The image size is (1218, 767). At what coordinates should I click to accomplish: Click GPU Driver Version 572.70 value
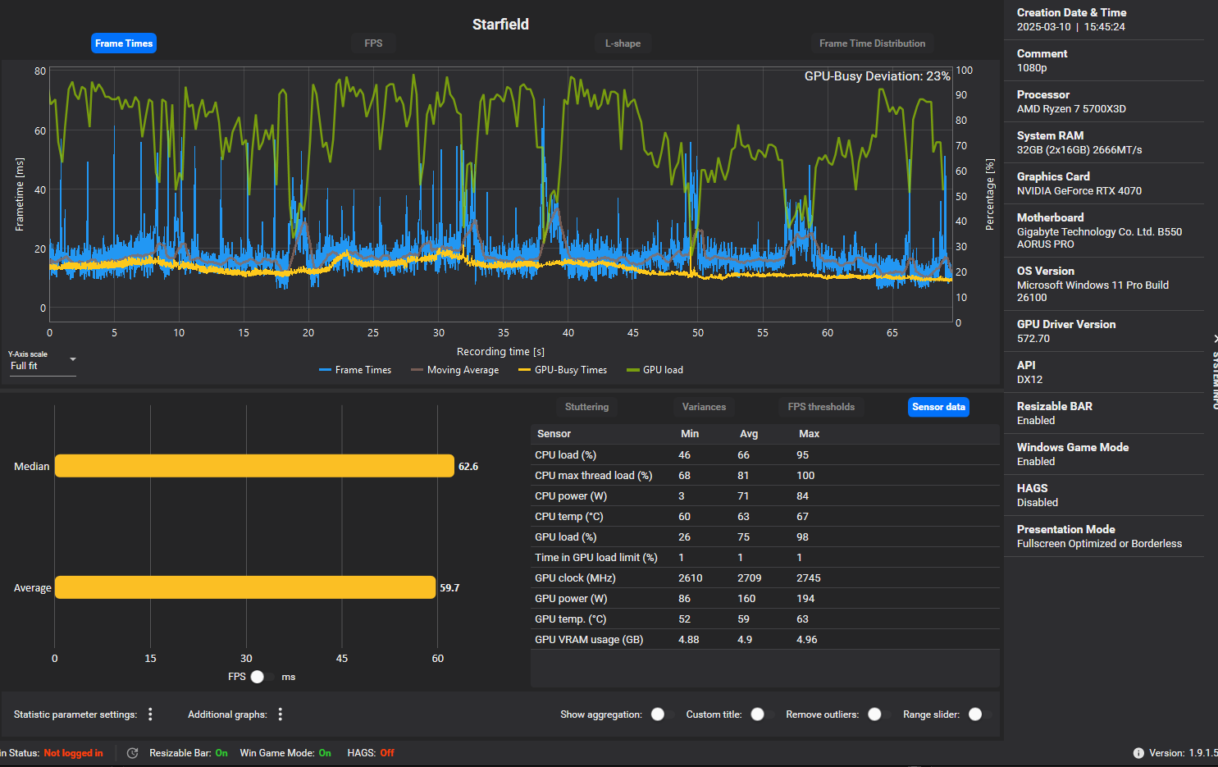click(x=1033, y=339)
